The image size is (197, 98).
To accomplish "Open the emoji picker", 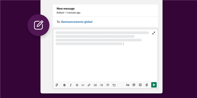I will [x=140, y=85].
